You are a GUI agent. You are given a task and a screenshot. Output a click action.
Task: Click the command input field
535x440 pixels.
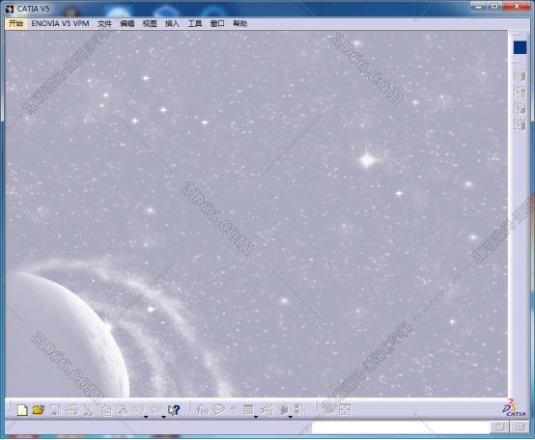401,427
